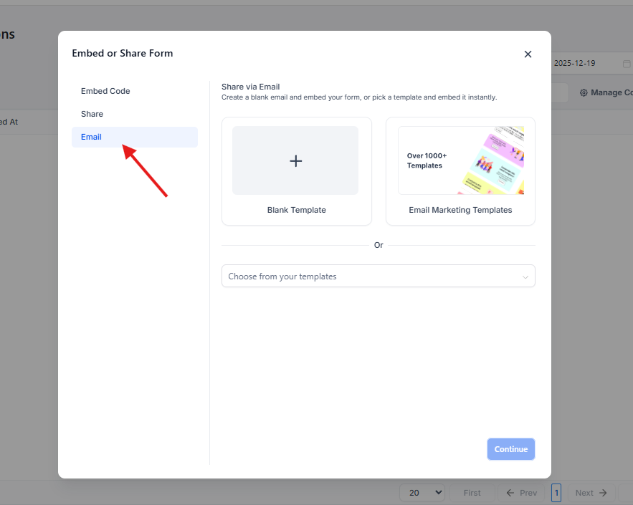This screenshot has width=633, height=505.
Task: Go to the First page
Action: point(472,493)
